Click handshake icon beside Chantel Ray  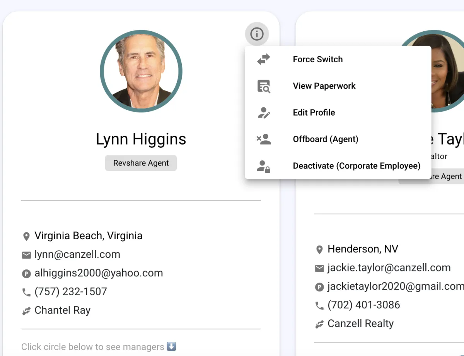(26, 311)
